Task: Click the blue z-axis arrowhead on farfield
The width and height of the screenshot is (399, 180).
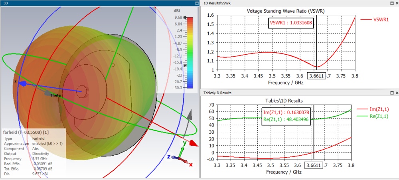Action: [x=23, y=84]
